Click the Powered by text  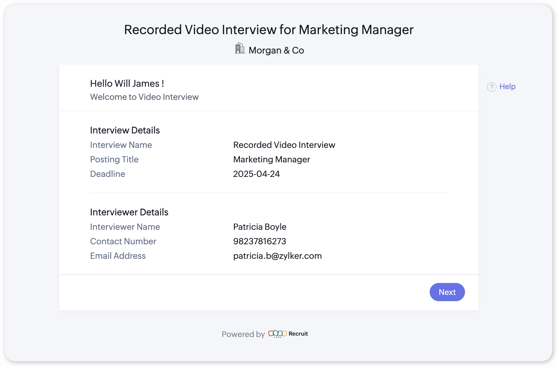pos(243,334)
